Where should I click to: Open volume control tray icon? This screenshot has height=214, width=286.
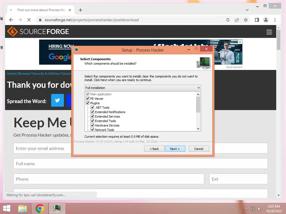(259, 208)
